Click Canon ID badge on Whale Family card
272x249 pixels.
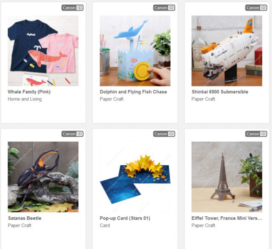tap(72, 8)
